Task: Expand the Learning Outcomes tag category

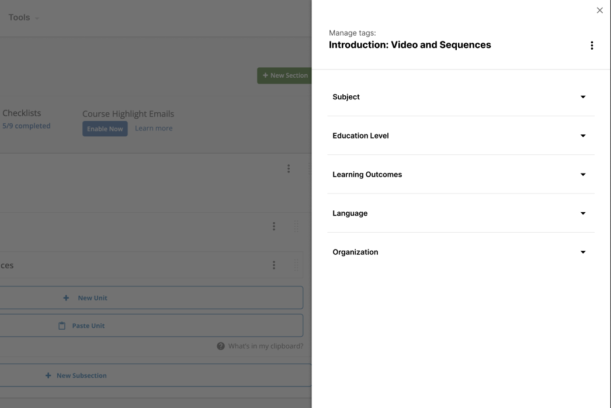Action: 582,174
